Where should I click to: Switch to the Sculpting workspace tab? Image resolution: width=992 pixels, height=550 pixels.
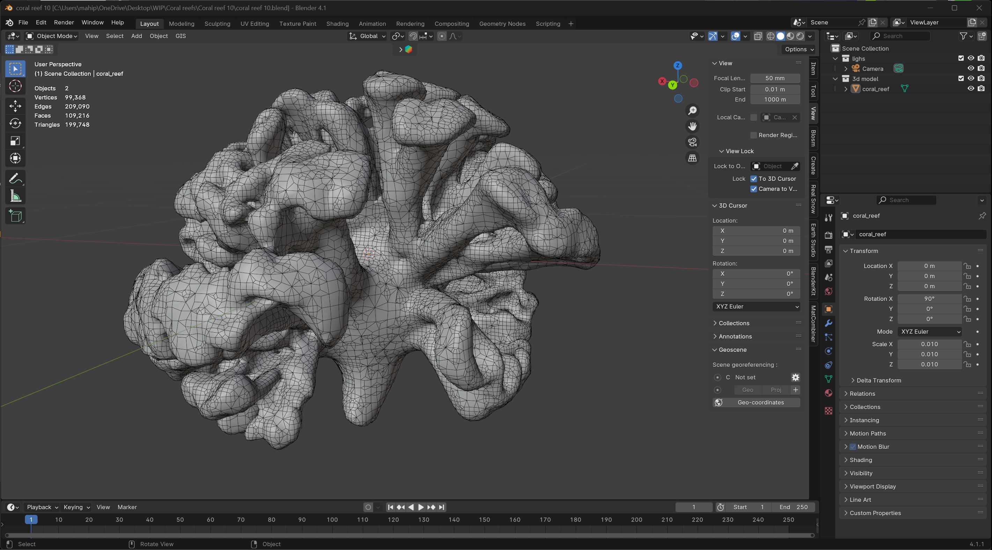(x=217, y=23)
